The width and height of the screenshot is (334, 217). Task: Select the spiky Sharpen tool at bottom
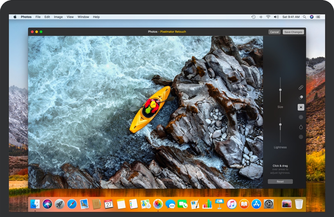pyautogui.click(x=301, y=137)
